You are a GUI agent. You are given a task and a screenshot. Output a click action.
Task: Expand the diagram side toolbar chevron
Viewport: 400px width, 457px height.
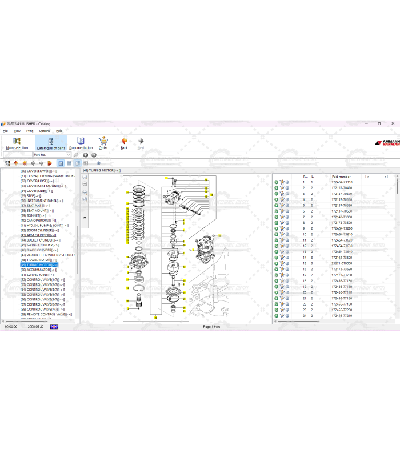[85, 218]
